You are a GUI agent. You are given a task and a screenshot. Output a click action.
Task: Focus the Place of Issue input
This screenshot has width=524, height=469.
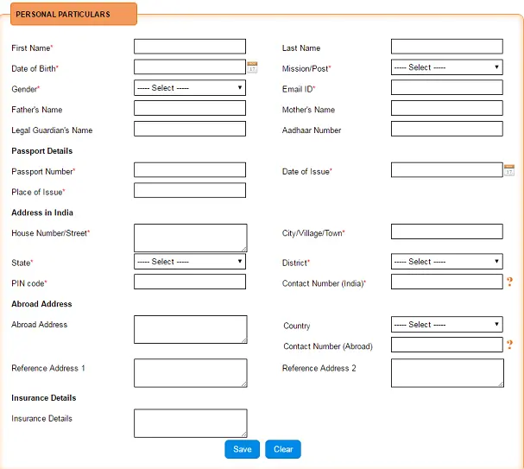[190, 190]
